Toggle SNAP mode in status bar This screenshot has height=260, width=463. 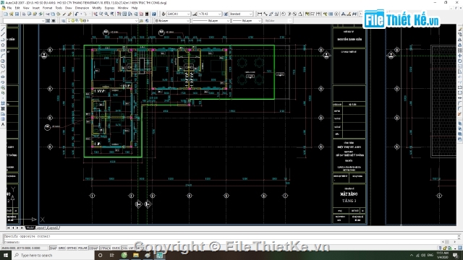click(x=53, y=248)
